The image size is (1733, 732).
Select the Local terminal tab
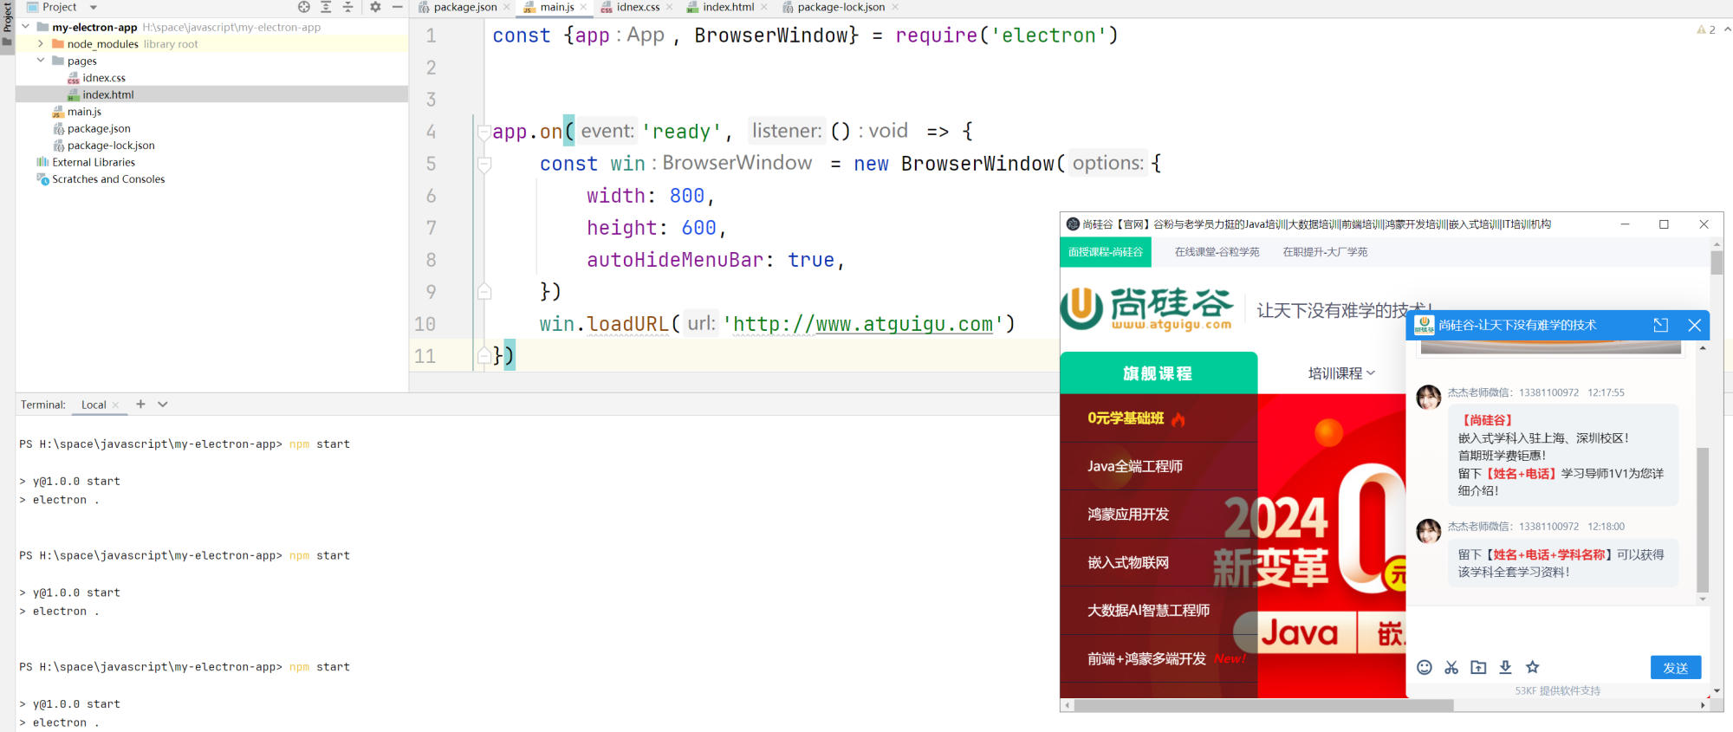tap(94, 405)
